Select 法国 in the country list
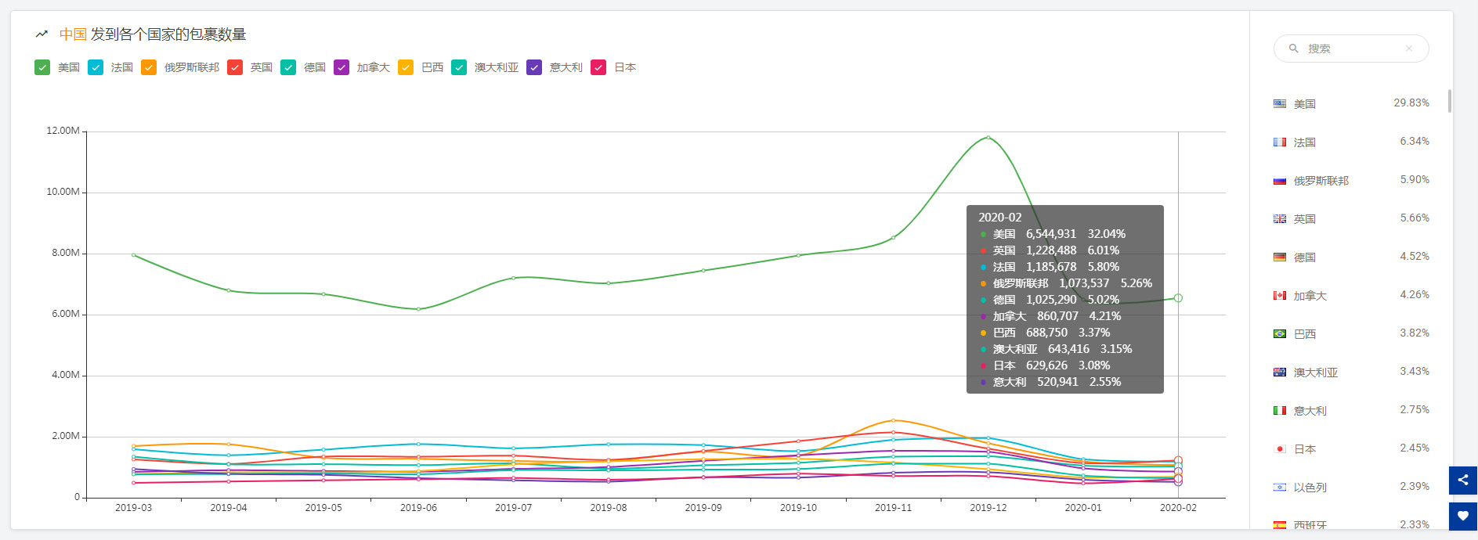 click(1305, 142)
